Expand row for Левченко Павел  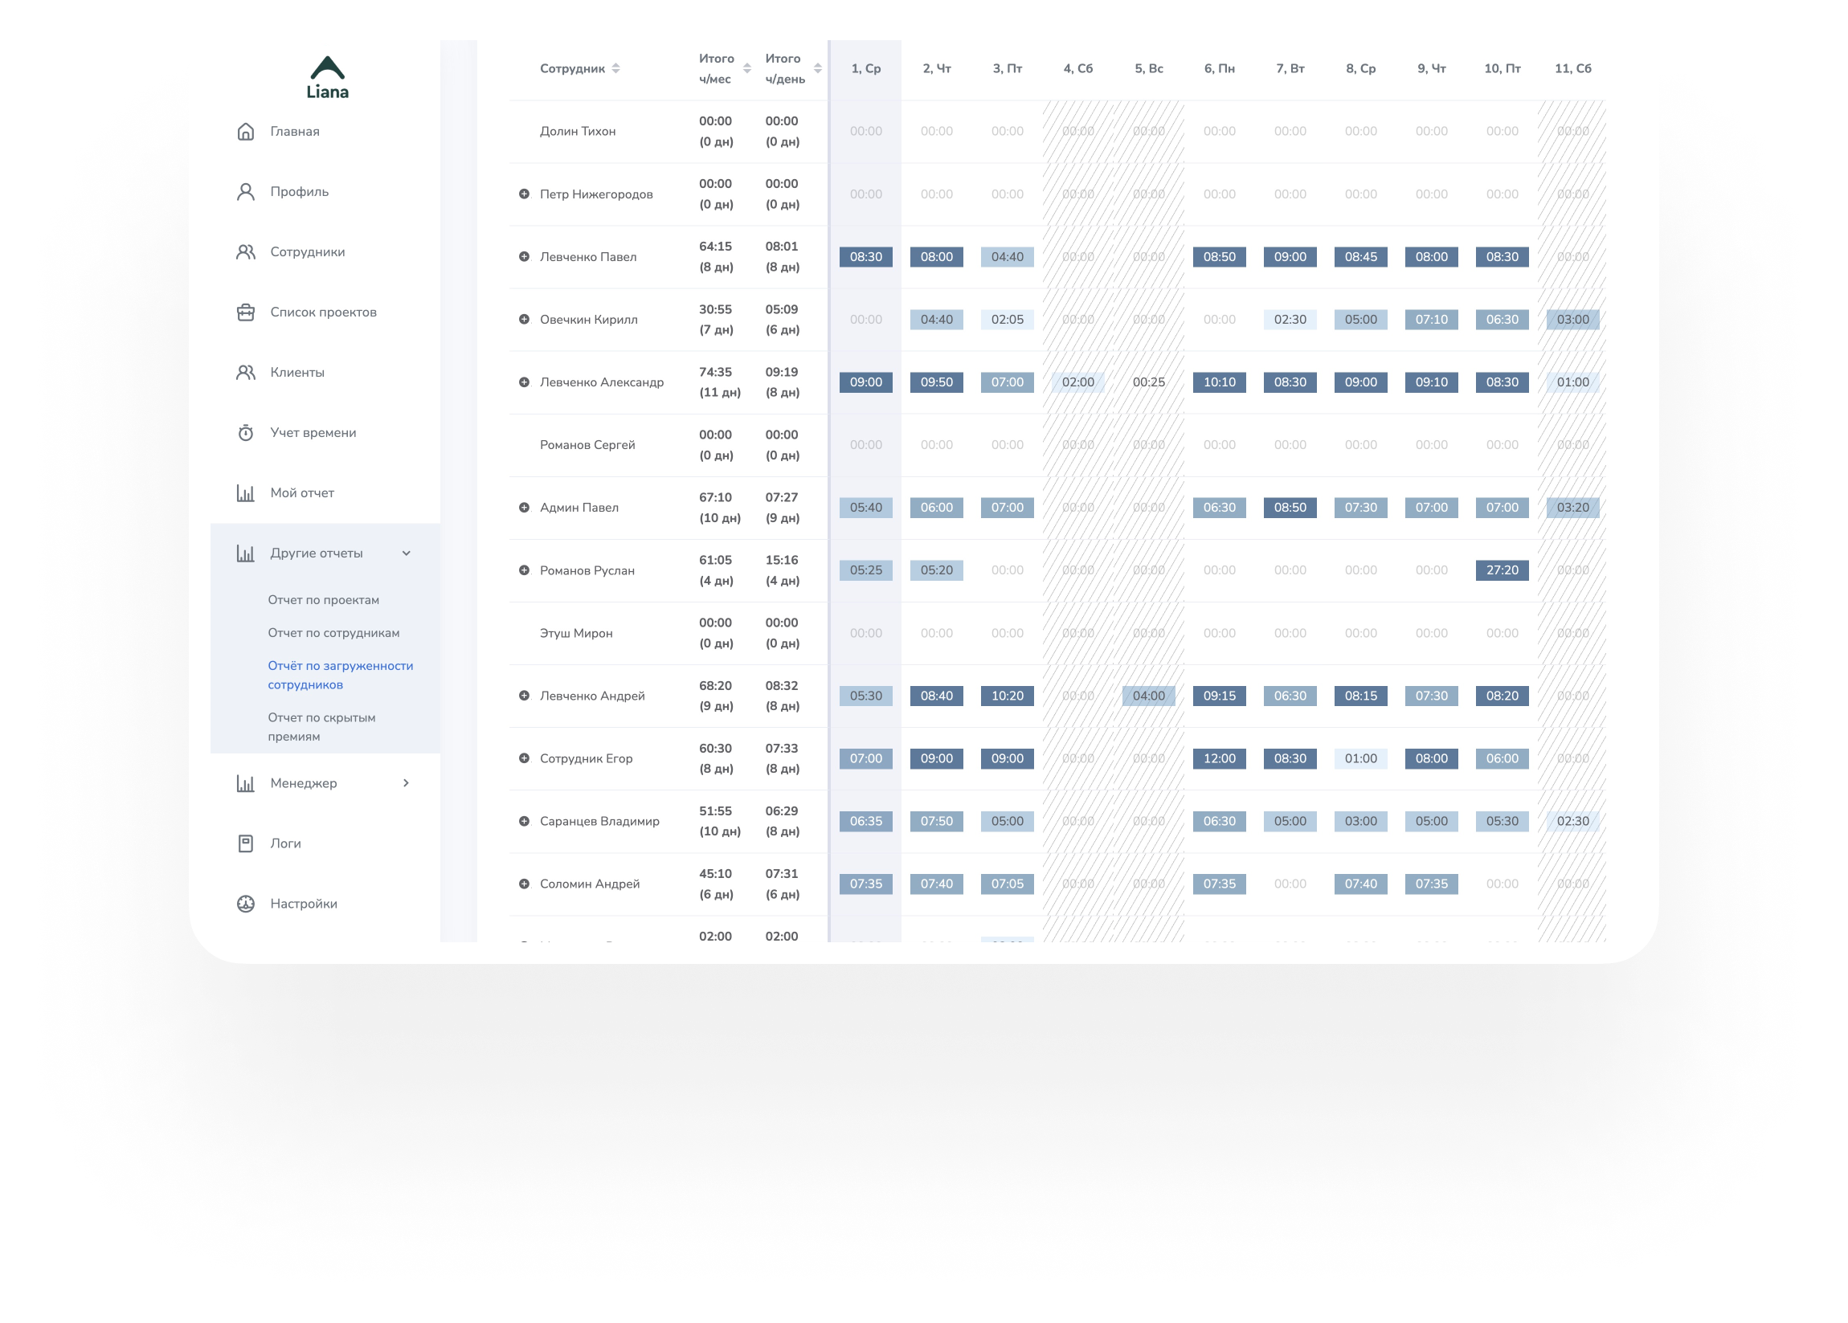point(524,256)
